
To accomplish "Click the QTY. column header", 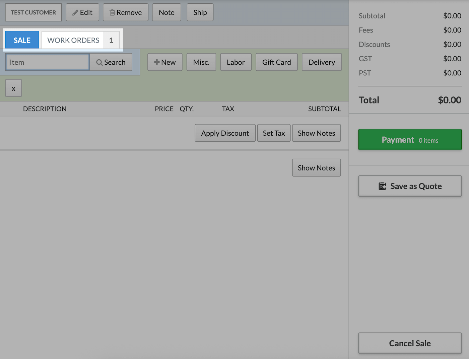I will pos(187,109).
